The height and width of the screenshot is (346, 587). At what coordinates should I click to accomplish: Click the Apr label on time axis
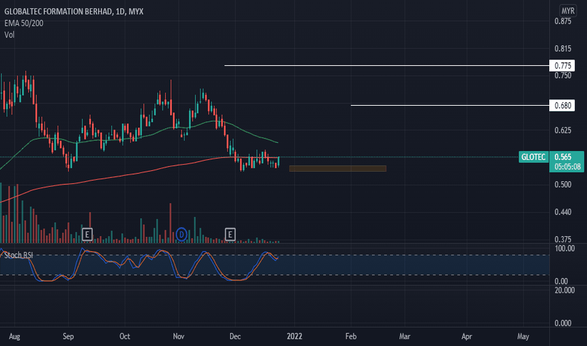(467, 337)
